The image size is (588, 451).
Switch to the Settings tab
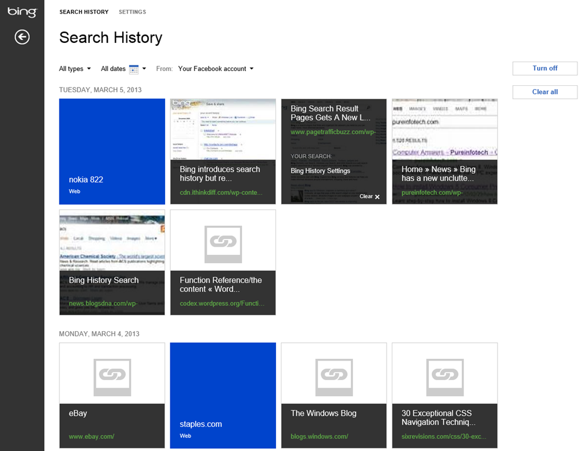pos(132,12)
